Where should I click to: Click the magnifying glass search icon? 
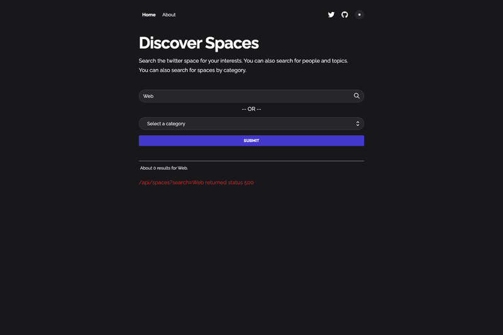click(357, 96)
